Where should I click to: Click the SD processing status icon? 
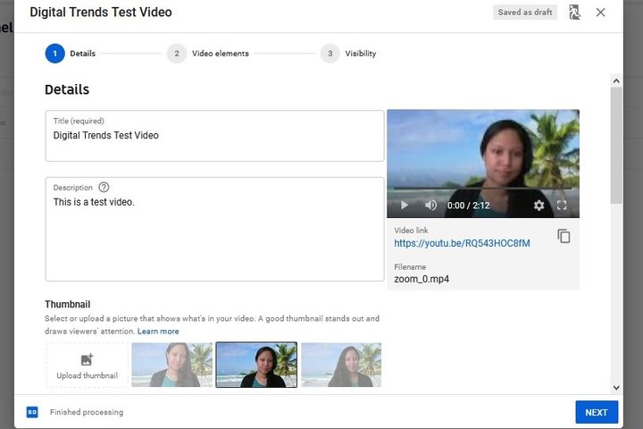click(32, 412)
